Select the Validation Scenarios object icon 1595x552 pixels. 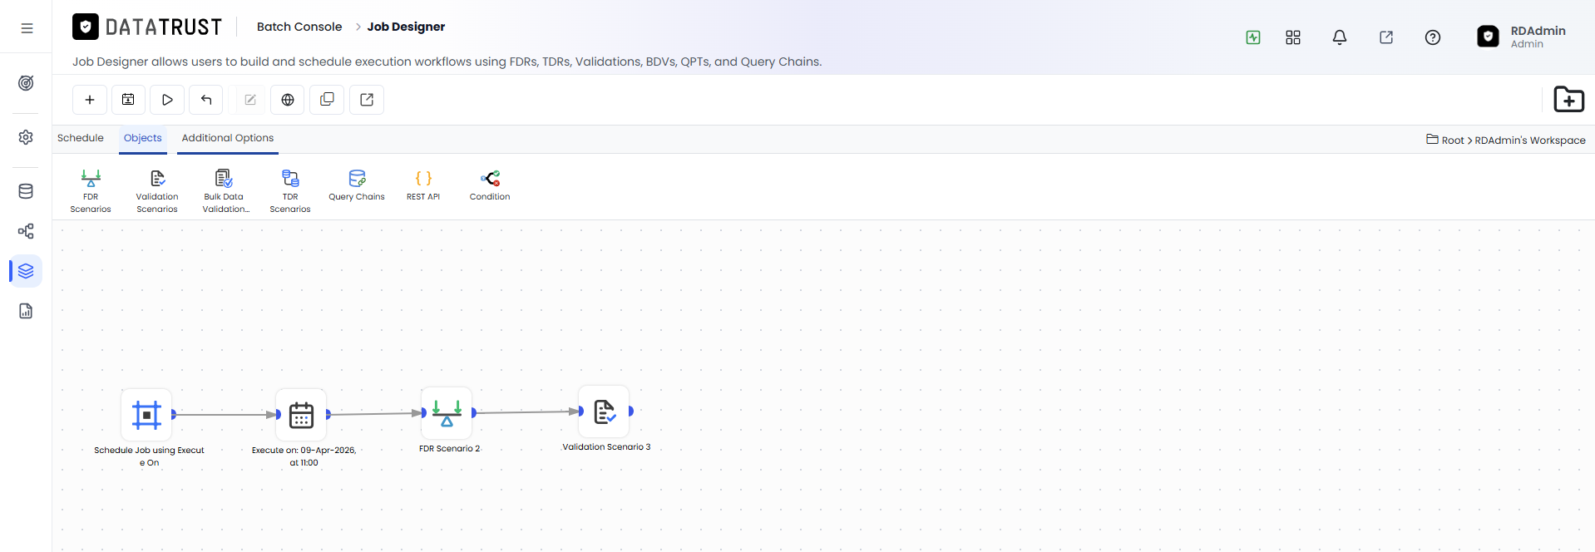[x=157, y=190]
